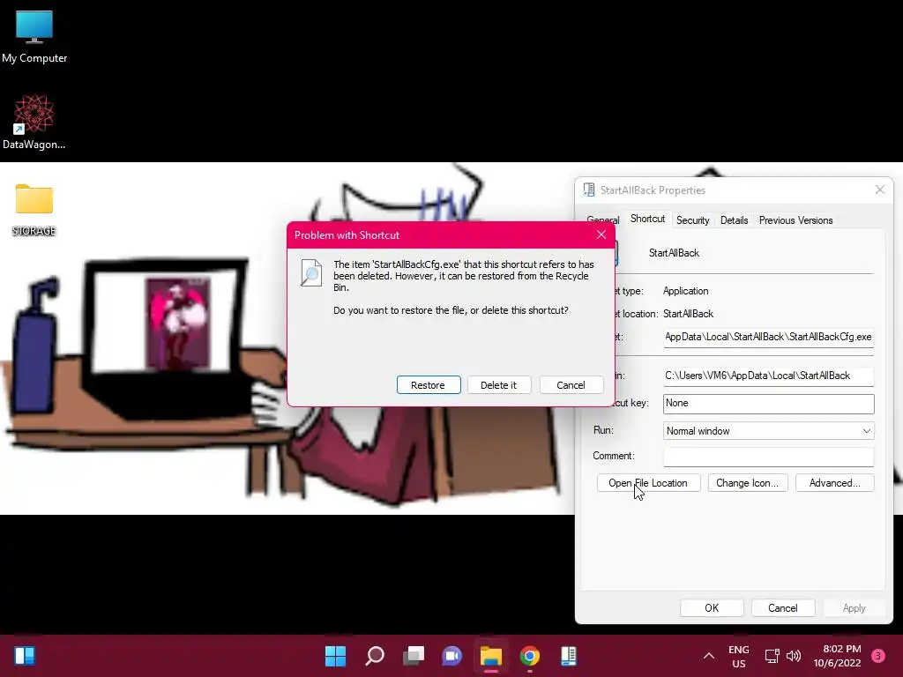This screenshot has width=903, height=677.
Task: Open network status tray icon
Action: [x=772, y=656]
